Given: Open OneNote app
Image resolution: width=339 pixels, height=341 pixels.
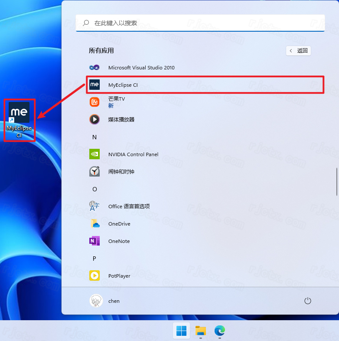Looking at the screenshot, I should click(x=119, y=241).
